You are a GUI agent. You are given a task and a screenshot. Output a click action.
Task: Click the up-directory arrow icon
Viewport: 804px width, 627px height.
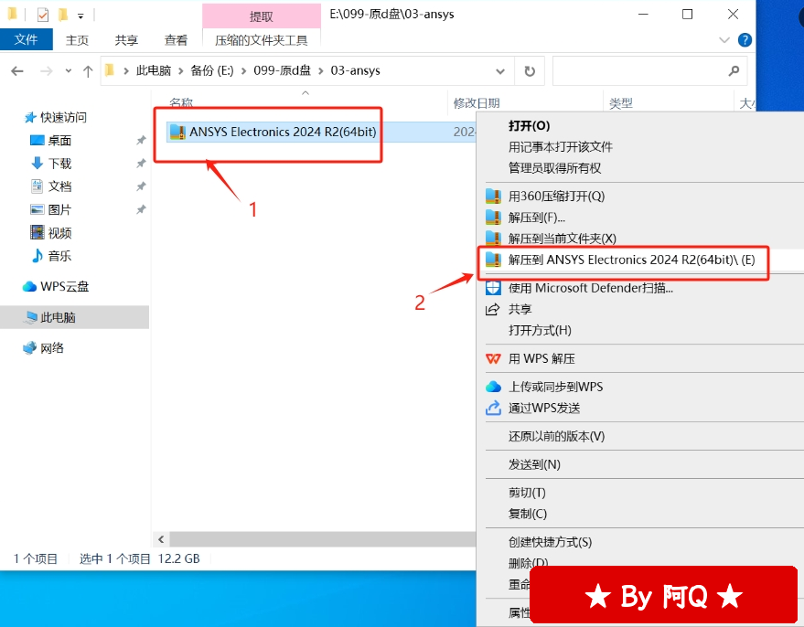coord(88,70)
